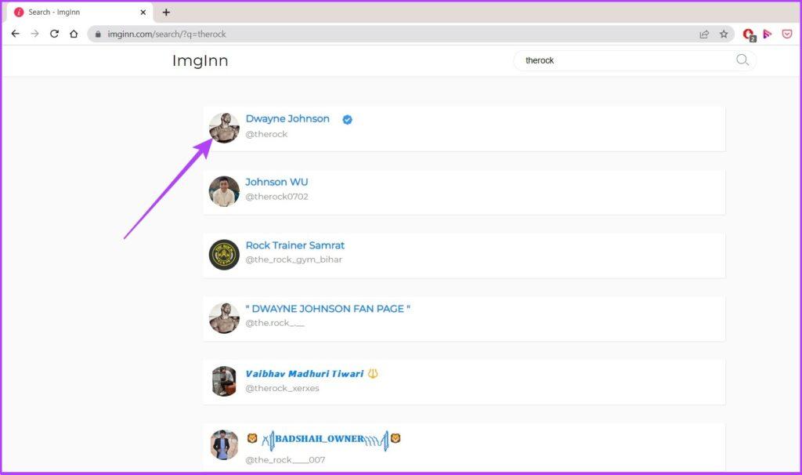802x475 pixels.
Task: Click the pink play-arrow extension icon
Action: tap(768, 34)
